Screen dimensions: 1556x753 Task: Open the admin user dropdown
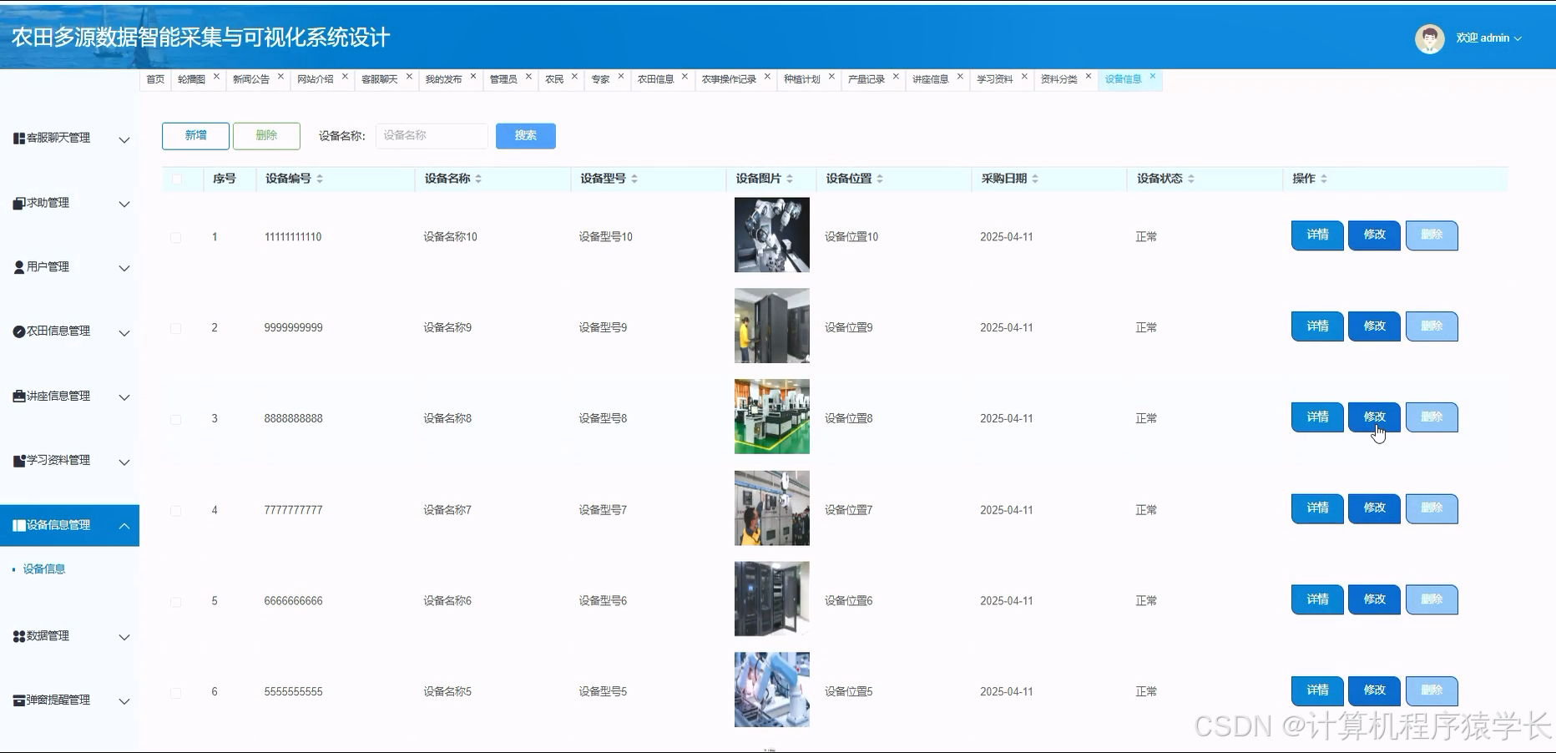click(1488, 38)
